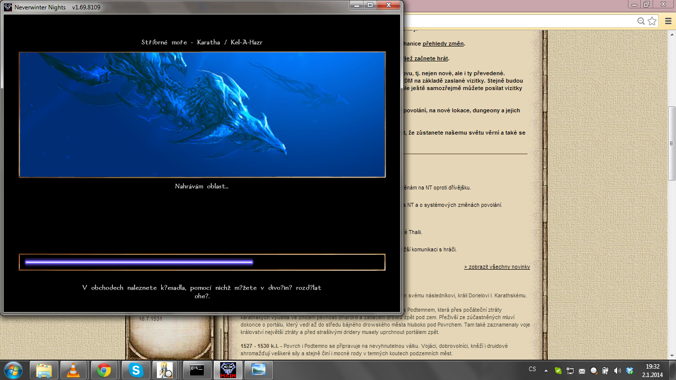Viewport: 676px width, 380px height.
Task: Click the Chrome address bar field
Action: [520, 21]
